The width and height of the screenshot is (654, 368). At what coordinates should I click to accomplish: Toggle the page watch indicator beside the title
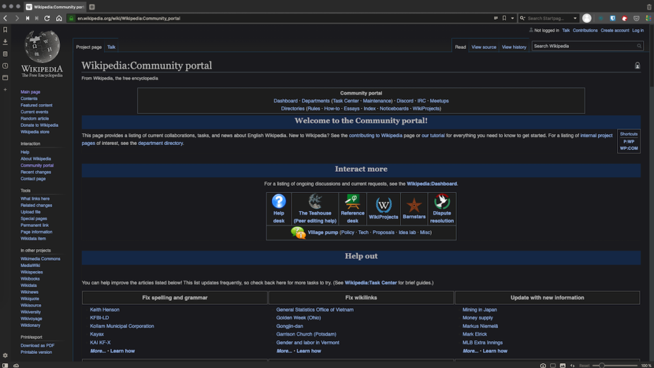tap(637, 65)
